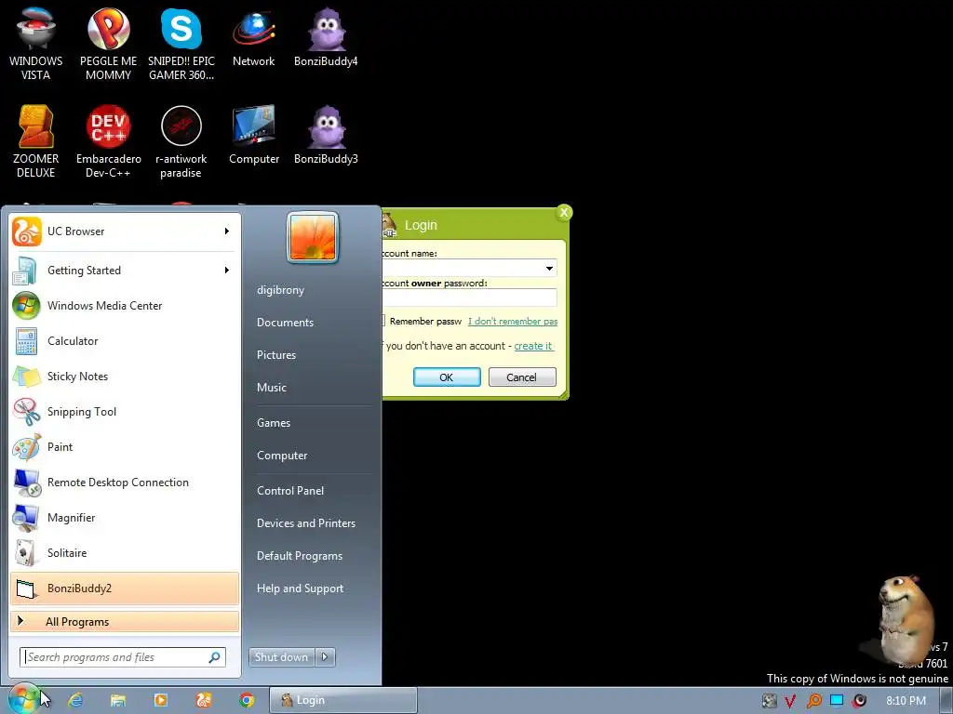The width and height of the screenshot is (953, 714).
Task: Click the Search programs and files box
Action: [115, 657]
